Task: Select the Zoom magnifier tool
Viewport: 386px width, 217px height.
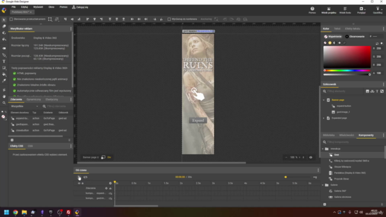Action: 4,103
